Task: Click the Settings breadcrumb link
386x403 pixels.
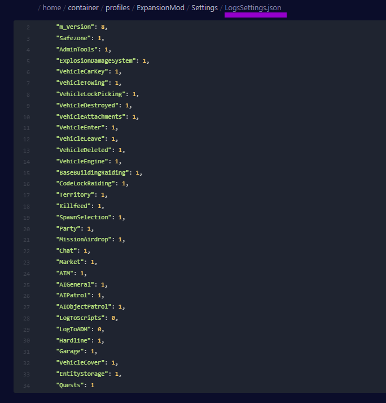Action: [x=204, y=8]
